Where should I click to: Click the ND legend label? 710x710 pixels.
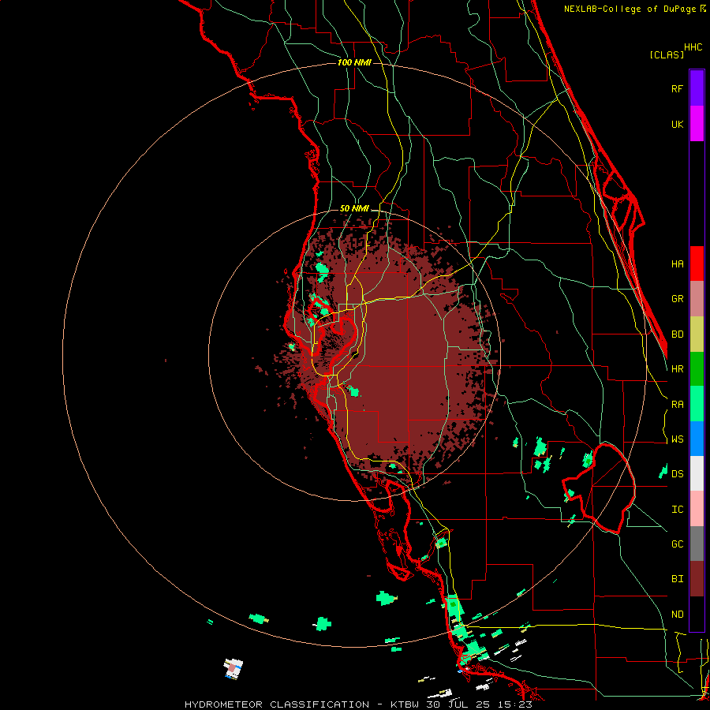677,615
